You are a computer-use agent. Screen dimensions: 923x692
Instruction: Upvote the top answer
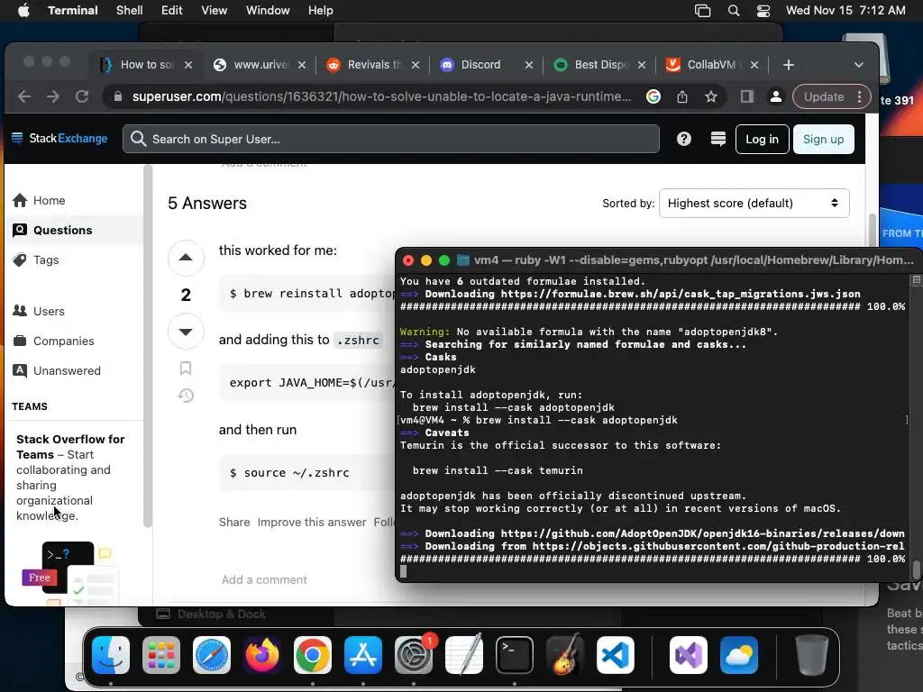[186, 258]
